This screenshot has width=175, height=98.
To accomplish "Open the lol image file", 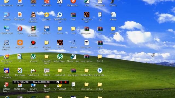I will [20, 57].
